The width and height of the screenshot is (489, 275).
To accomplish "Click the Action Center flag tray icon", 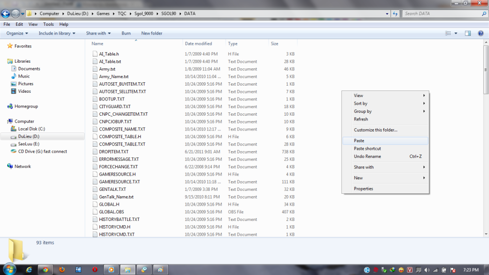I will point(453,270).
